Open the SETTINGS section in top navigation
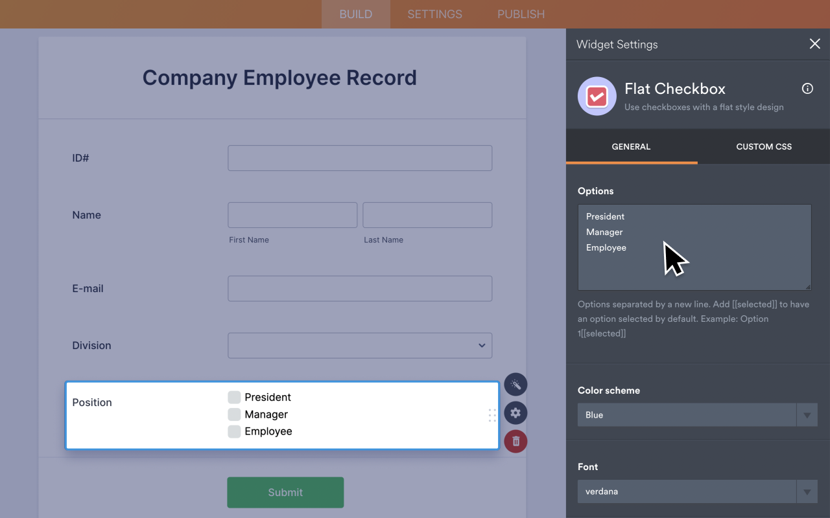 pyautogui.click(x=434, y=14)
